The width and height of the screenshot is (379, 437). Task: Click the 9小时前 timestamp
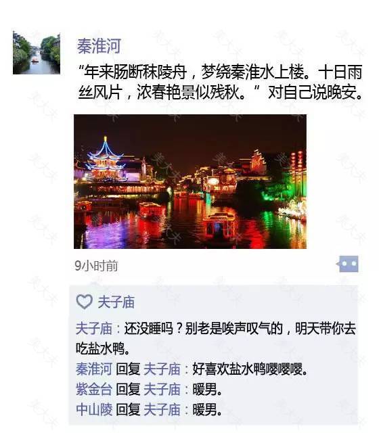click(96, 266)
